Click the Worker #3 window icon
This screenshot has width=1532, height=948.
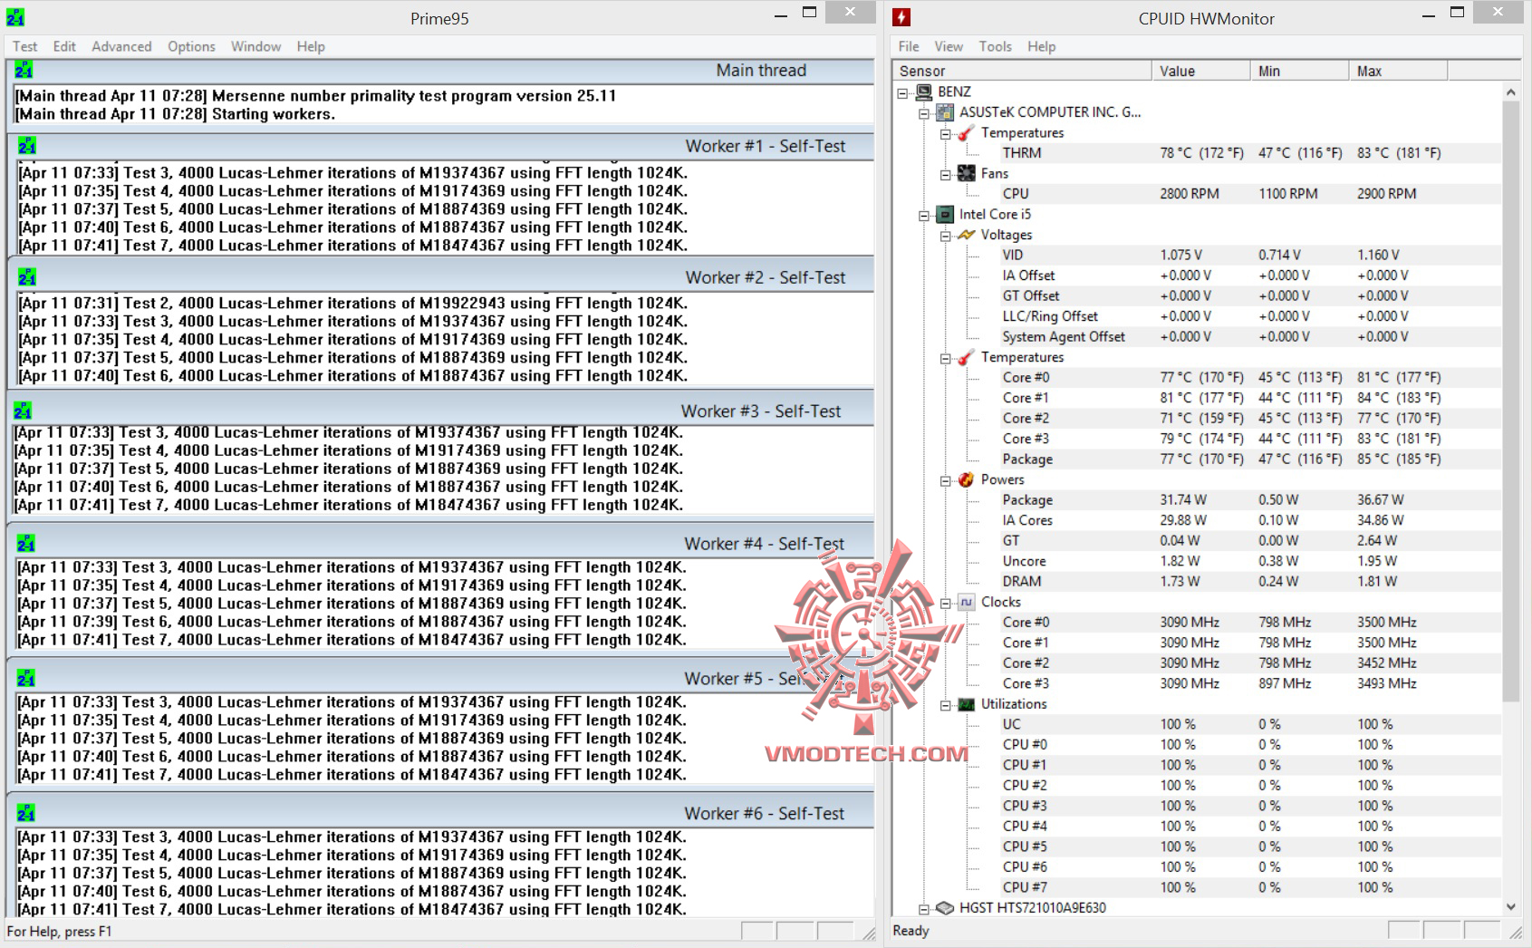tap(23, 411)
